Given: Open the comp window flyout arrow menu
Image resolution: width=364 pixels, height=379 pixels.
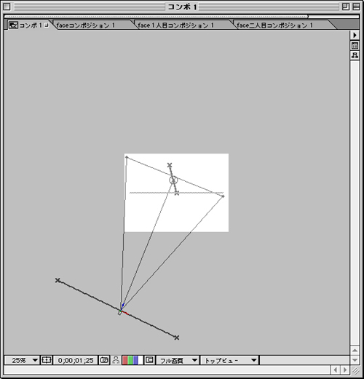Looking at the screenshot, I should [x=355, y=35].
